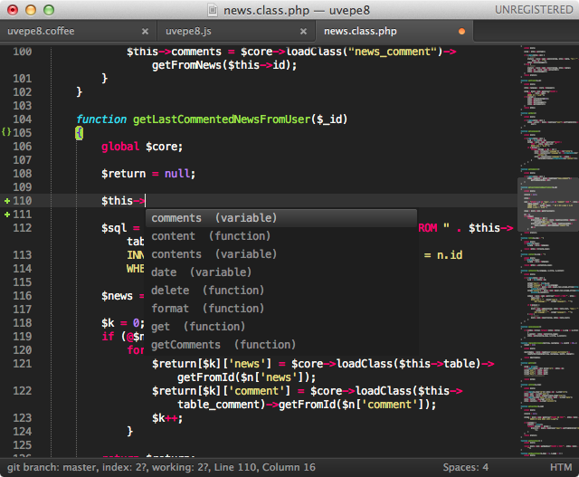Click the brace marker icon beside line 105

pyautogui.click(x=6, y=132)
